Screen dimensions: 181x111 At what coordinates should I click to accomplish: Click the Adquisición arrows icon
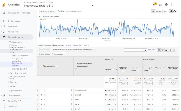(x=4, y=32)
